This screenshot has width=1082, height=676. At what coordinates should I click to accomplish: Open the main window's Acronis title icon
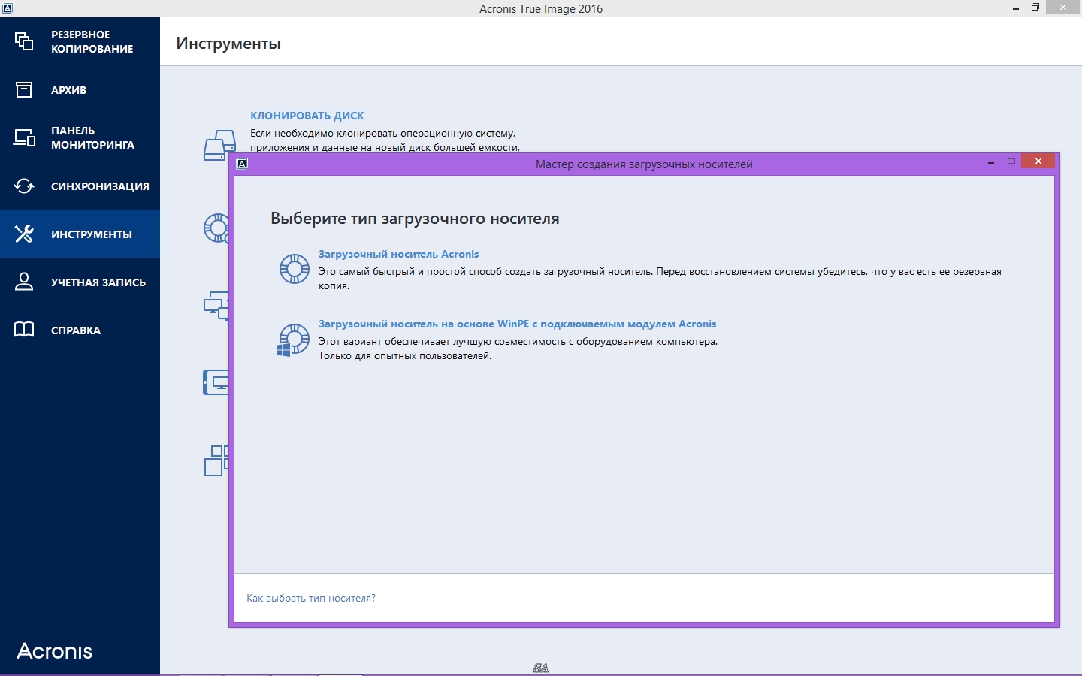[7, 8]
